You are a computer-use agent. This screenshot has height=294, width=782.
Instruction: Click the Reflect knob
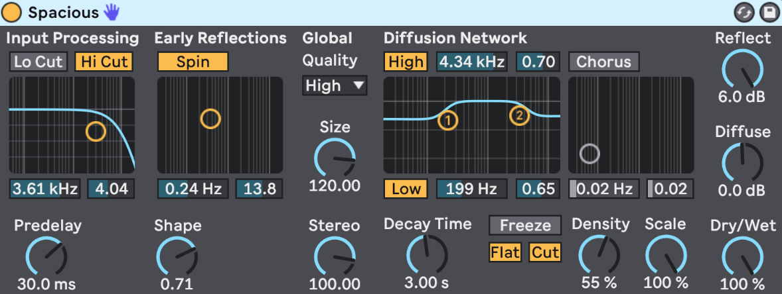(743, 69)
